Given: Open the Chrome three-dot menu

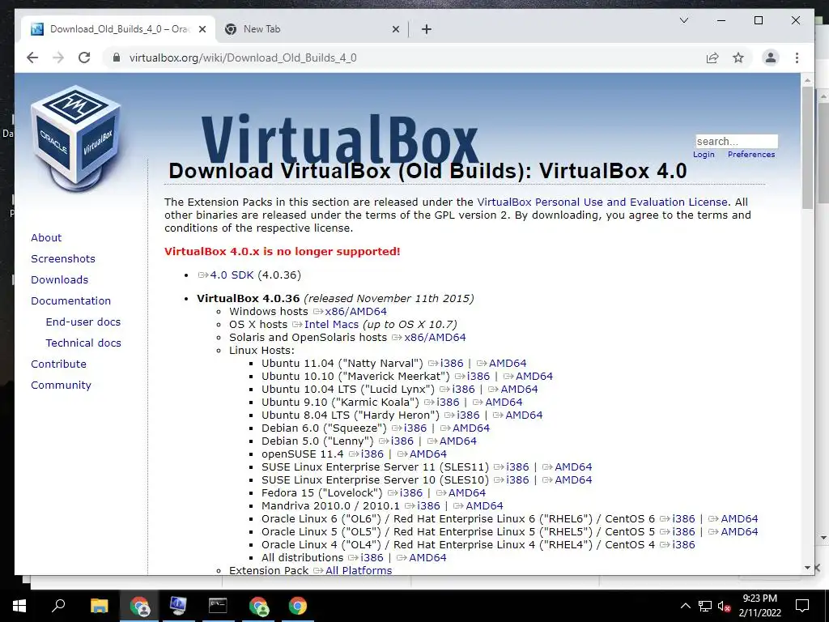Looking at the screenshot, I should (x=797, y=58).
